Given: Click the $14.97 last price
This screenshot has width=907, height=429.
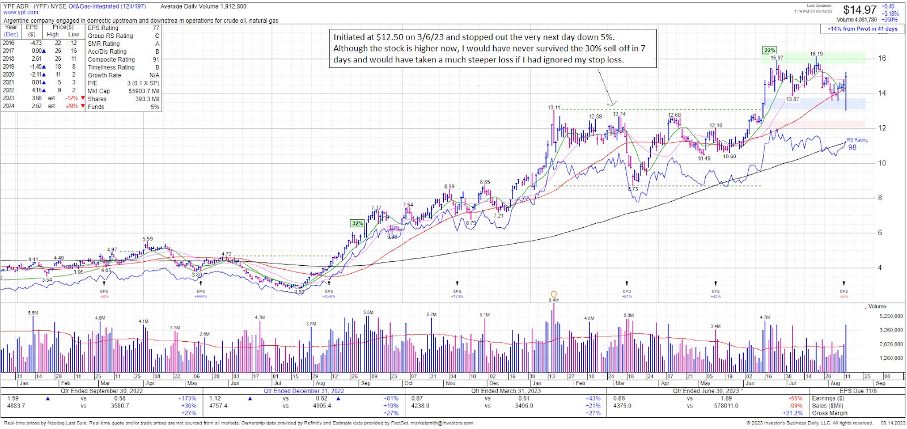Looking at the screenshot, I should click(860, 10).
